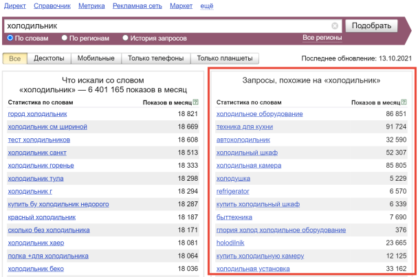Select the 'История запросов' radio button
This screenshot has height=277, width=418.
coord(125,38)
